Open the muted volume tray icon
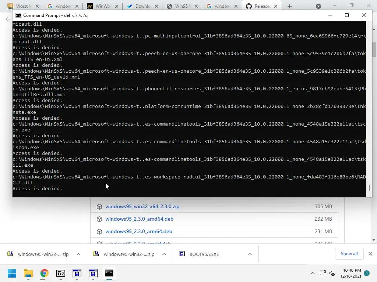The image size is (377, 282). coord(332,273)
